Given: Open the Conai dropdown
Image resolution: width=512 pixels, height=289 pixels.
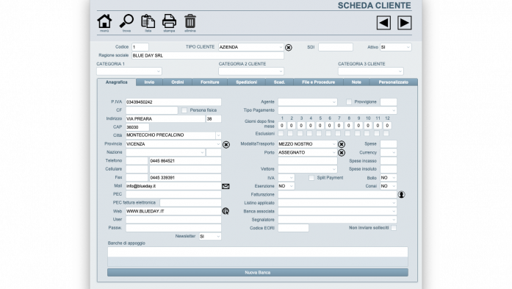Looking at the screenshot, I should pos(389,186).
